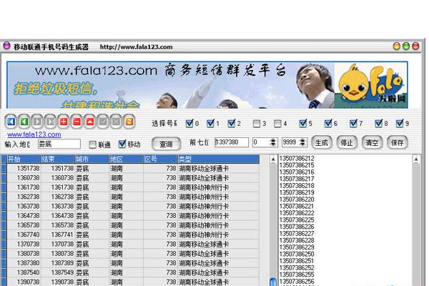Click the spinner arrows of the 9999 field
Screen dimensions: 429x286
click(302, 142)
